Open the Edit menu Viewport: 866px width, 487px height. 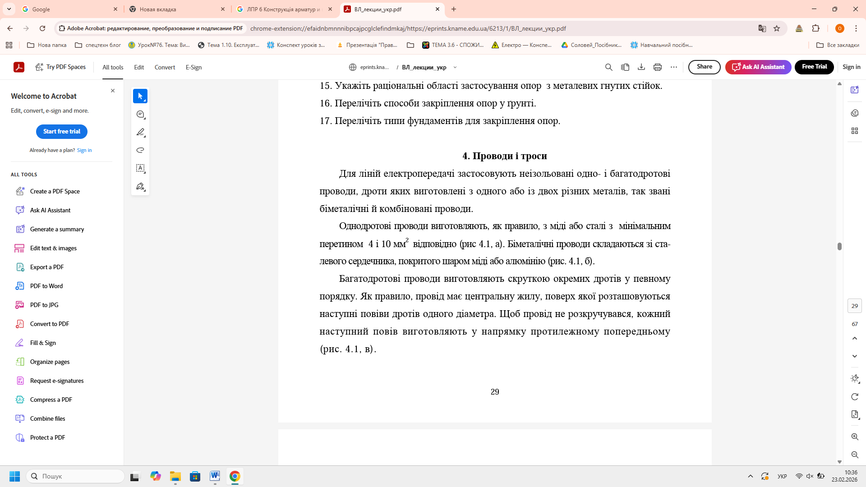point(139,67)
